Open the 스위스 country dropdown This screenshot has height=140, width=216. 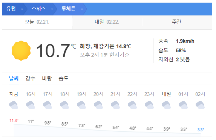tap(42, 9)
